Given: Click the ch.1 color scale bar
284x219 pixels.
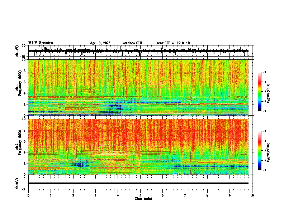Looking at the screenshot, I should pyautogui.click(x=259, y=91).
